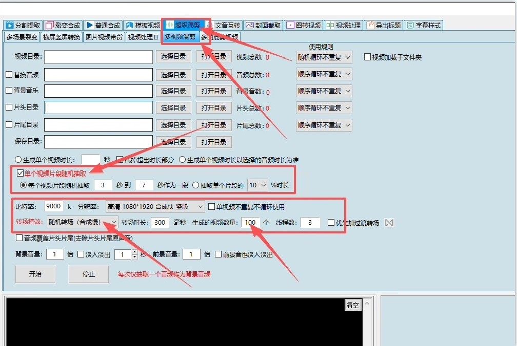This screenshot has height=346, width=517.
Task: Enable the 替换音频 checkbox
Action: tap(9, 75)
